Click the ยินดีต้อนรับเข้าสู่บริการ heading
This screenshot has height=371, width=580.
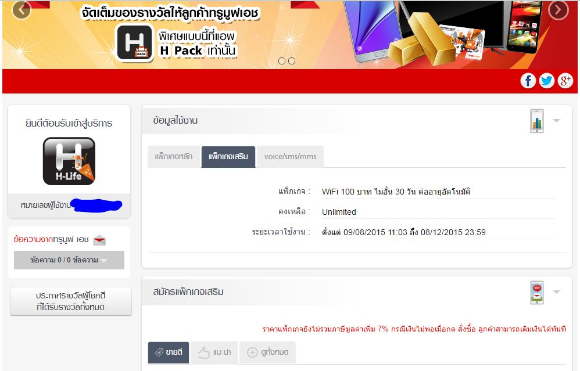tap(69, 124)
